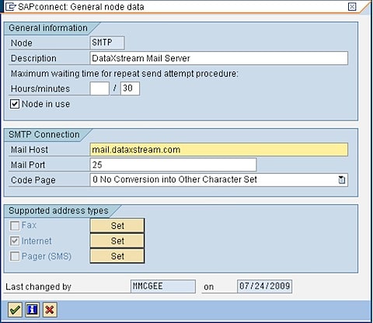
Task: Open the Code Page dropdown list icon
Action: click(342, 179)
